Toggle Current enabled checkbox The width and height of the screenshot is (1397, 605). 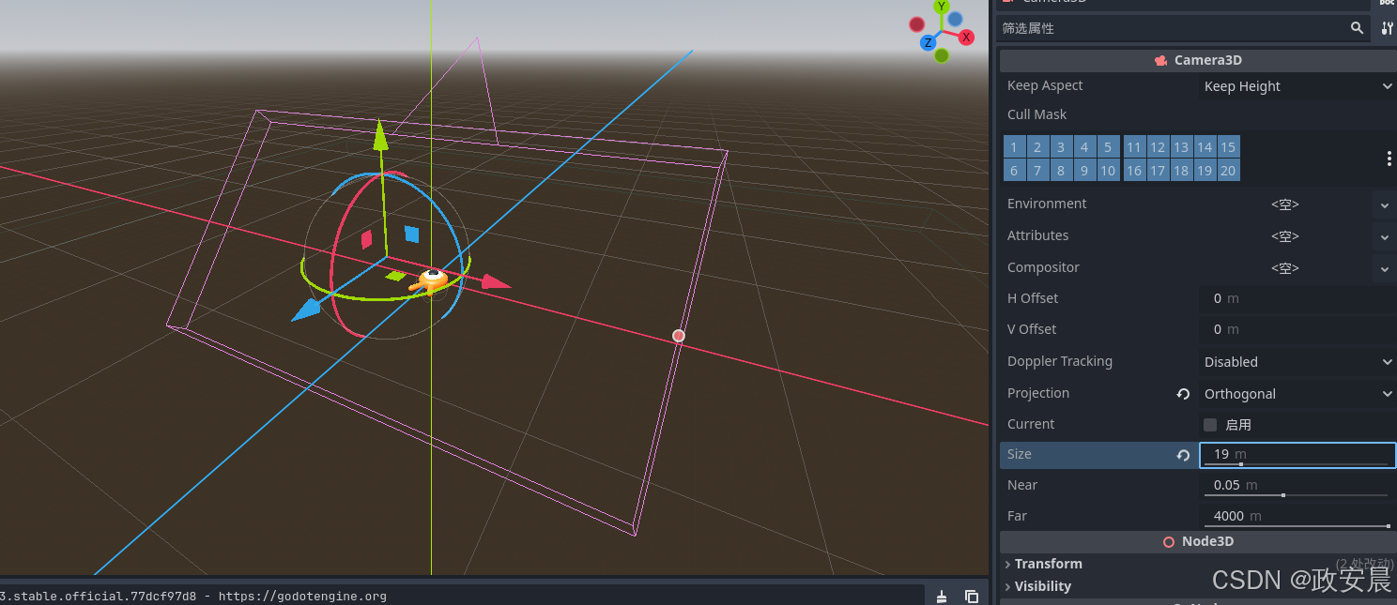pyautogui.click(x=1210, y=425)
